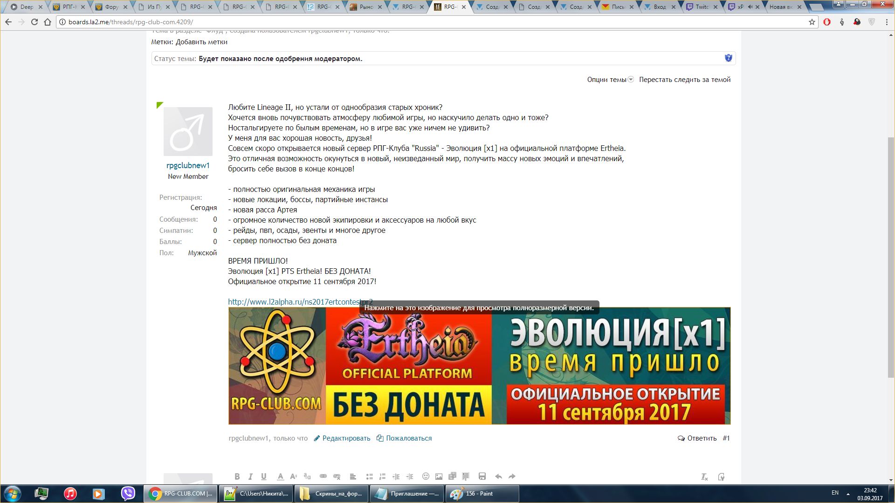
Task: Click Перестать следить за темой link
Action: click(685, 80)
